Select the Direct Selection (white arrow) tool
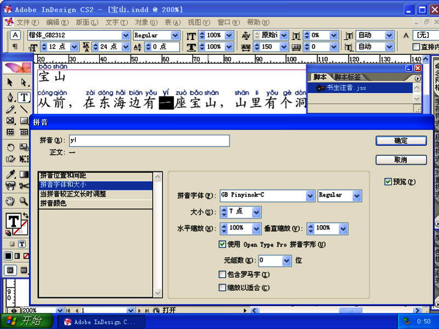The height and width of the screenshot is (329, 439). [24, 82]
